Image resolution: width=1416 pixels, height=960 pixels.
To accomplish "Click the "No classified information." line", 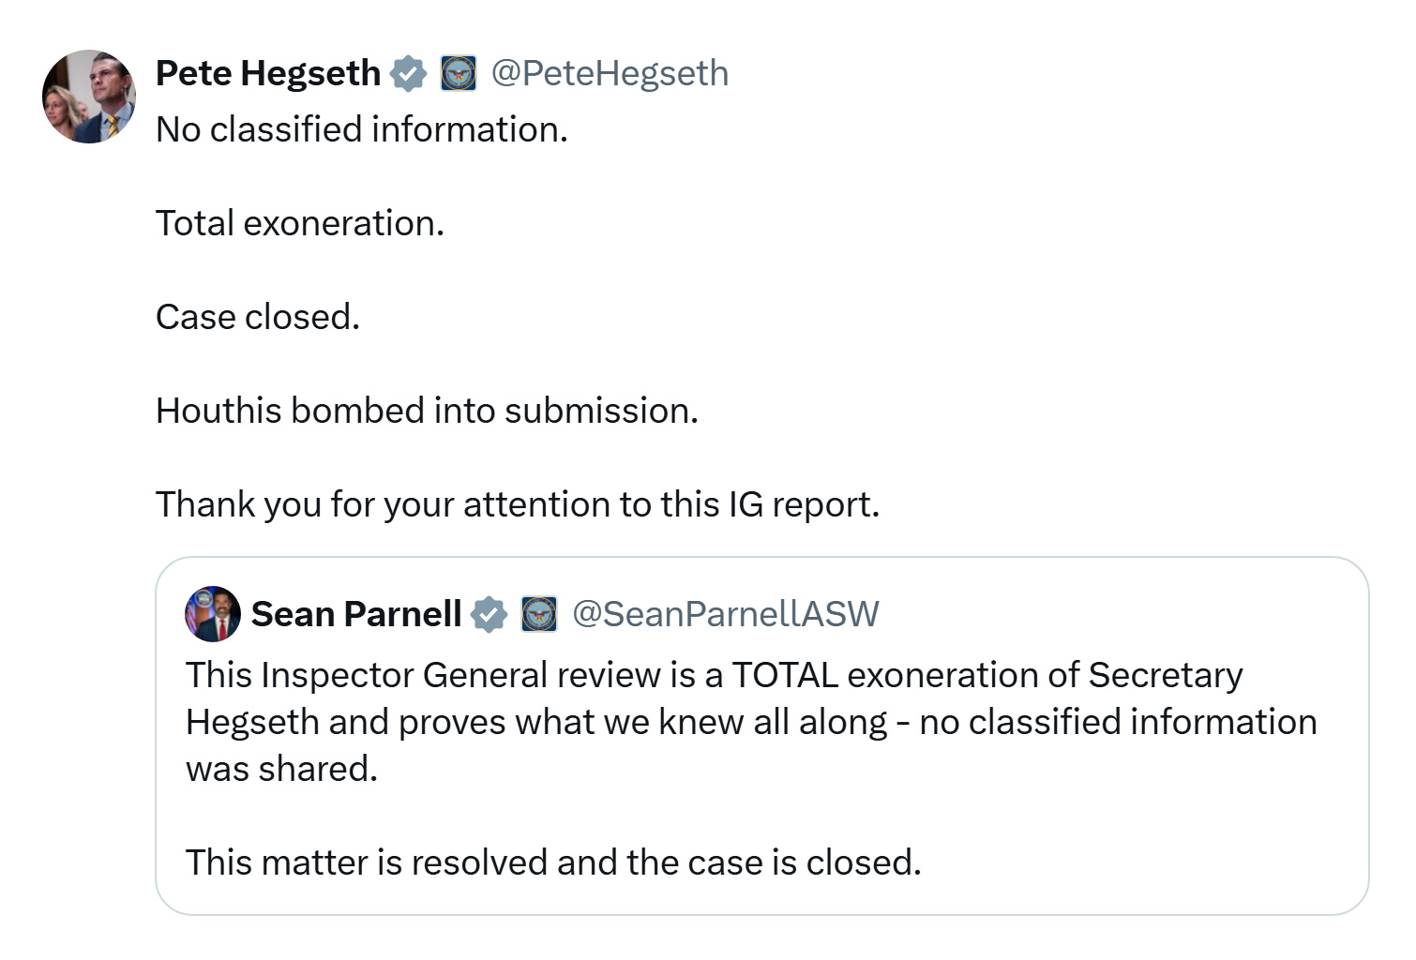I will 362,129.
